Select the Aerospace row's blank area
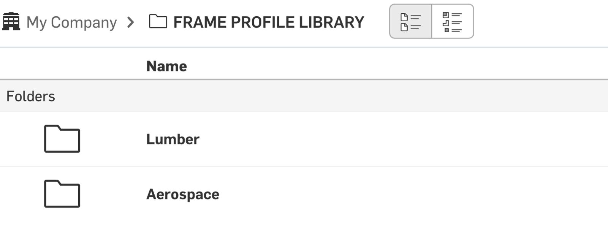This screenshot has height=247, width=608. [380, 194]
